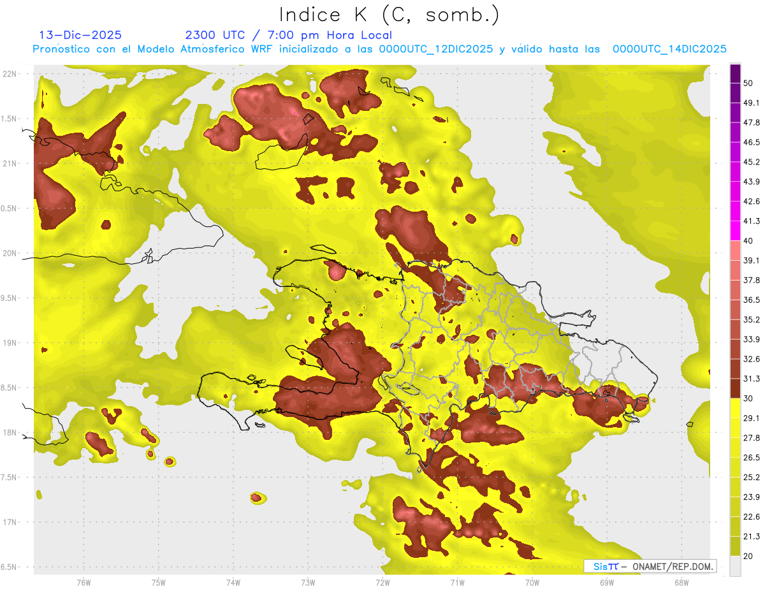The image size is (765, 591).
Task: Click latitude label "20N"
Action: click(10, 253)
